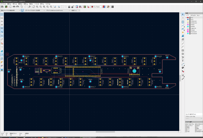The height and width of the screenshot is (138, 203).
Task: Rotate selection counterclockwise
Action: point(55,7)
